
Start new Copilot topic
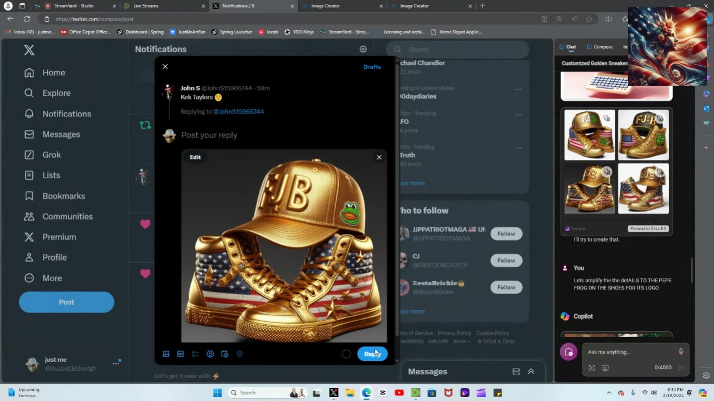click(x=568, y=352)
